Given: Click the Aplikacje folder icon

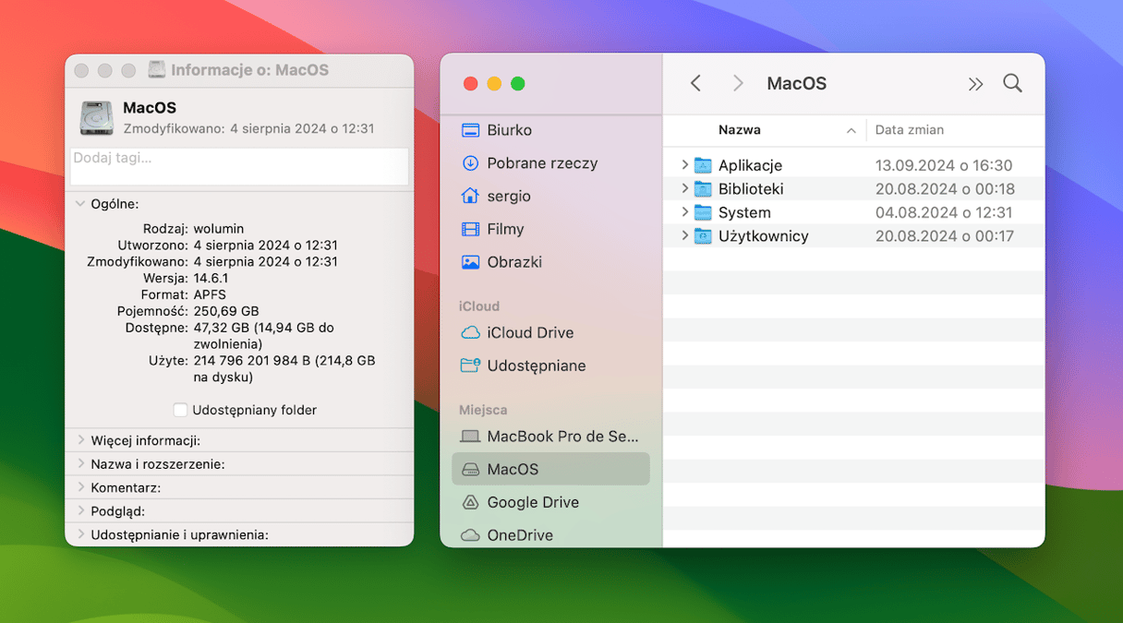Looking at the screenshot, I should click(x=703, y=165).
